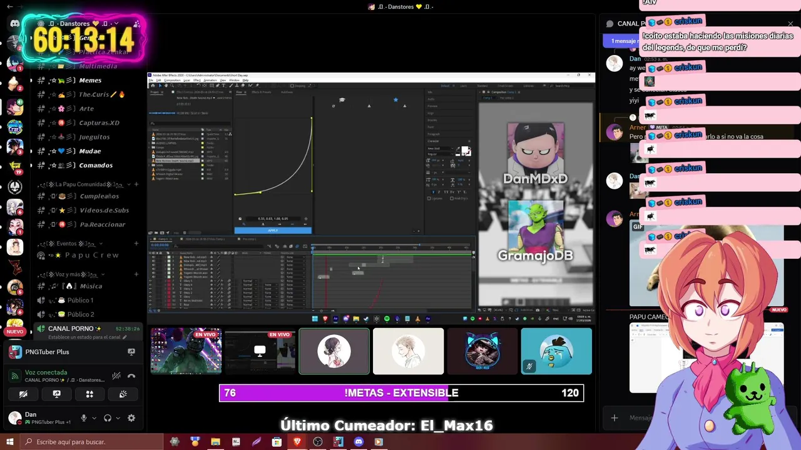Check Ligatures box in streamed Character panel
This screenshot has width=801, height=450.
429,198
